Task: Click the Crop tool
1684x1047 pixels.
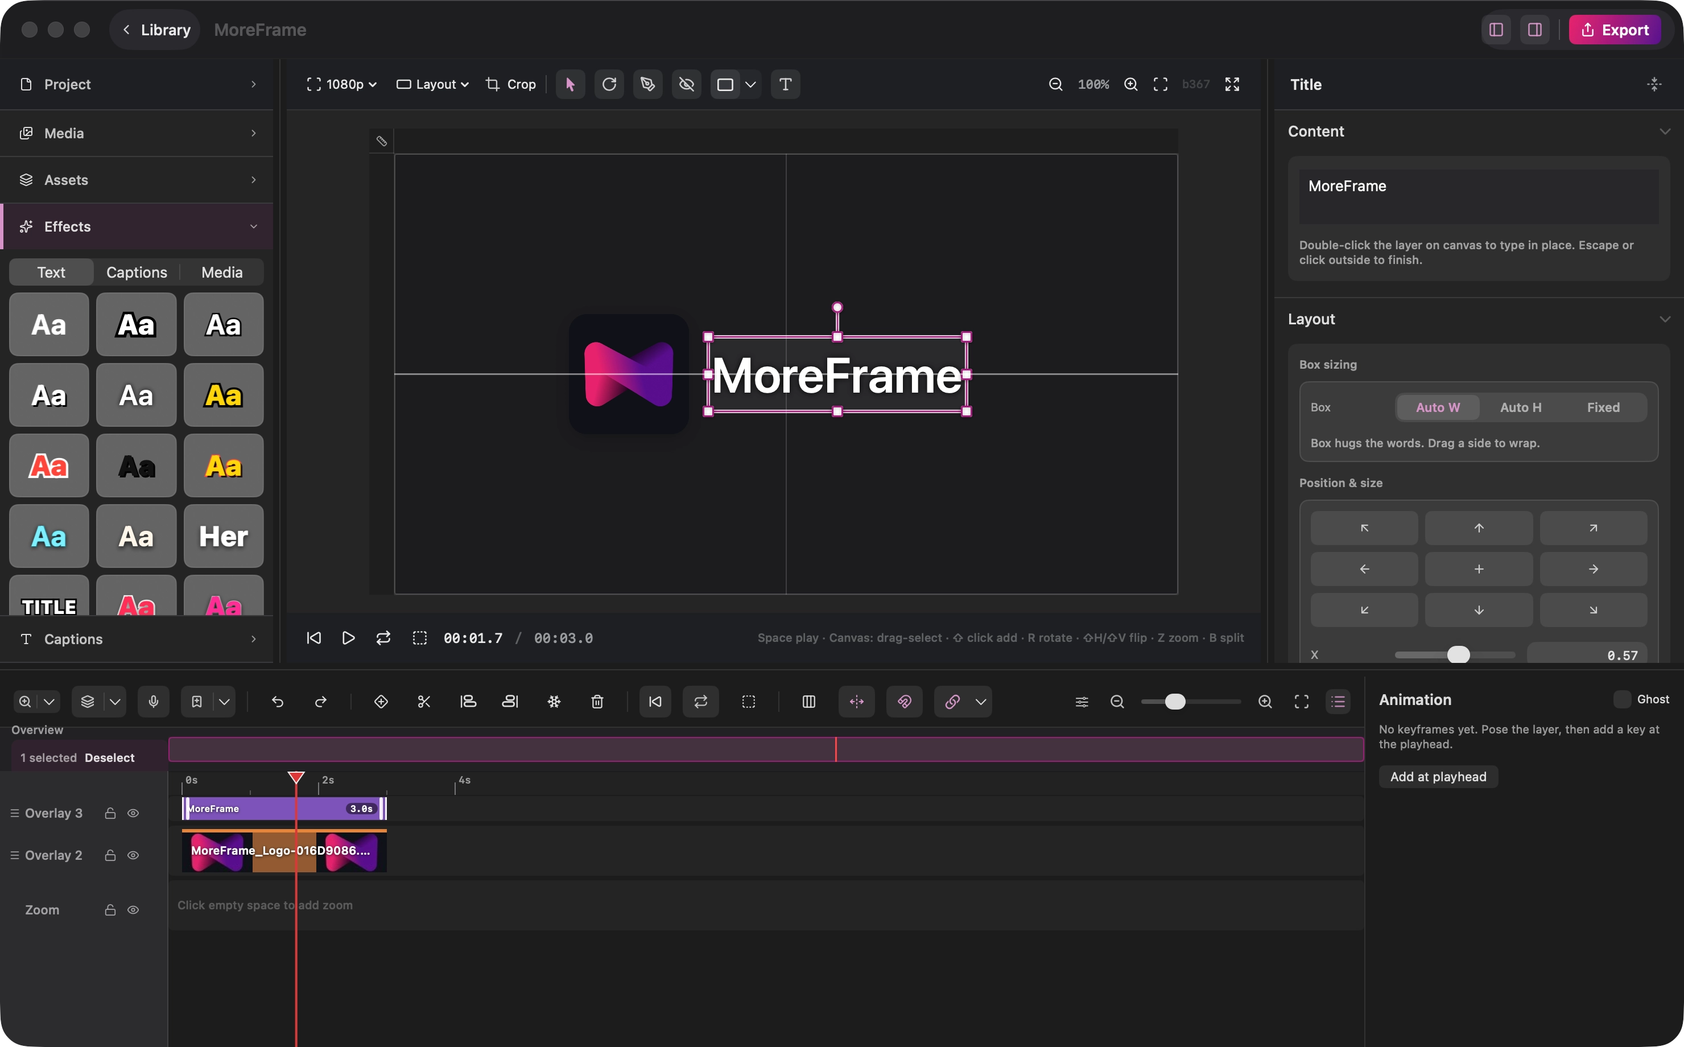Action: (x=511, y=84)
